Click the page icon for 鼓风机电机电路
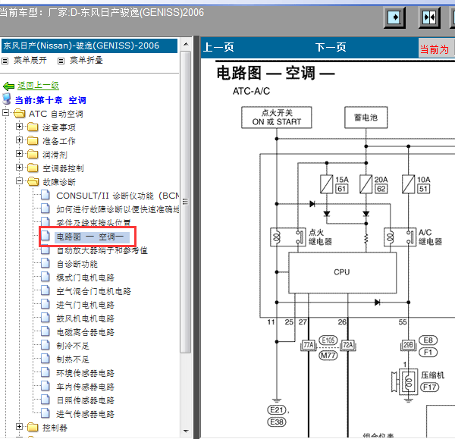The height and width of the screenshot is (439, 455). (x=45, y=318)
